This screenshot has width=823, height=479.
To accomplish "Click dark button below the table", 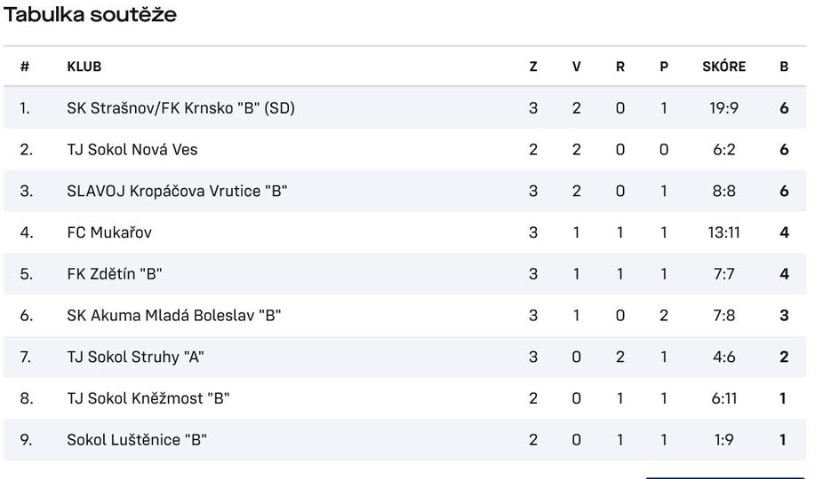I will tap(723, 476).
